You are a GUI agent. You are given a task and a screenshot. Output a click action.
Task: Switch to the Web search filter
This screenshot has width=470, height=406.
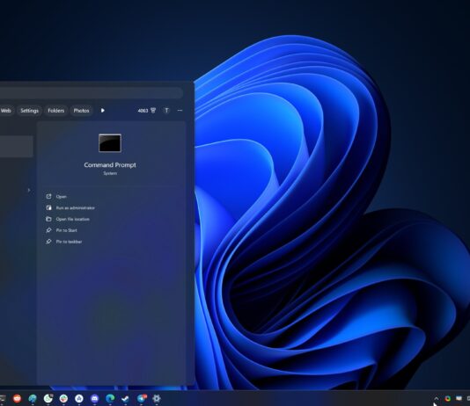click(5, 111)
